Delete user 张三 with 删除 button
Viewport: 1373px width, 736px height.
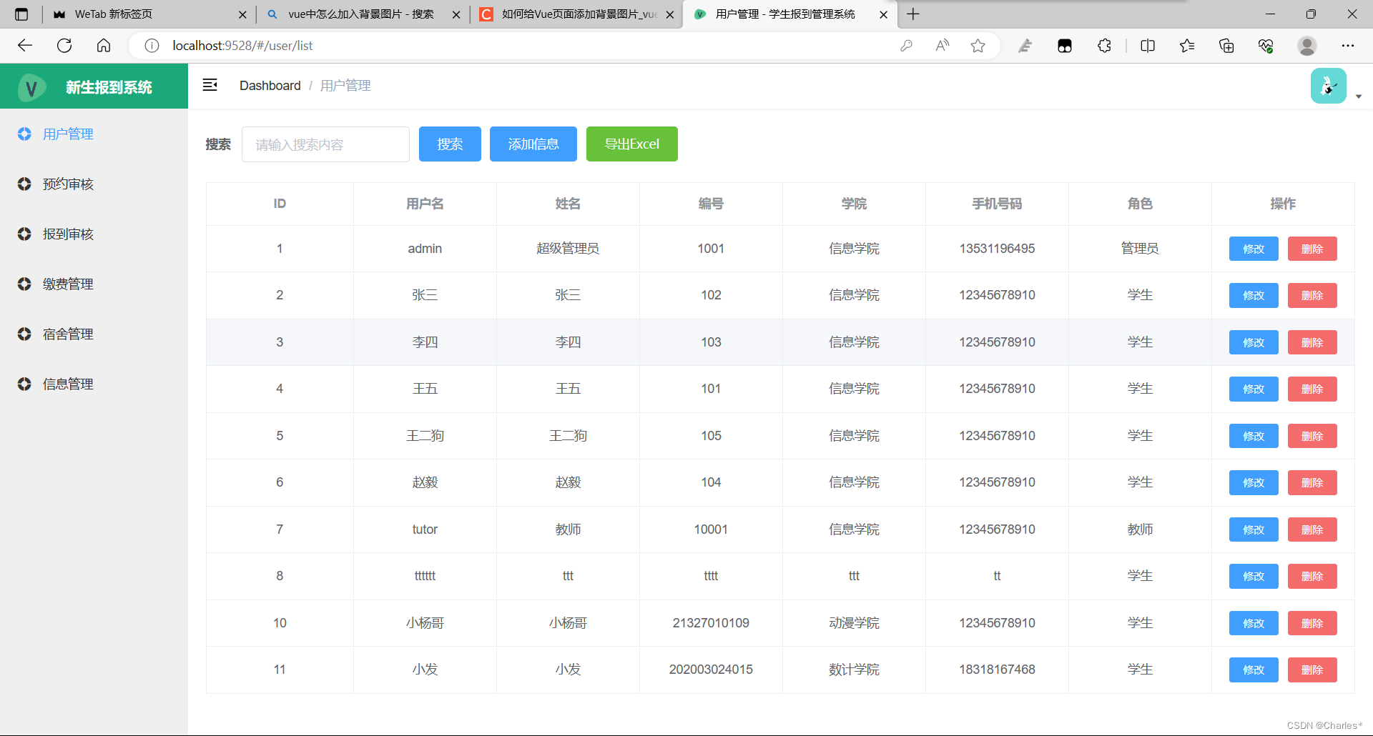(1312, 295)
